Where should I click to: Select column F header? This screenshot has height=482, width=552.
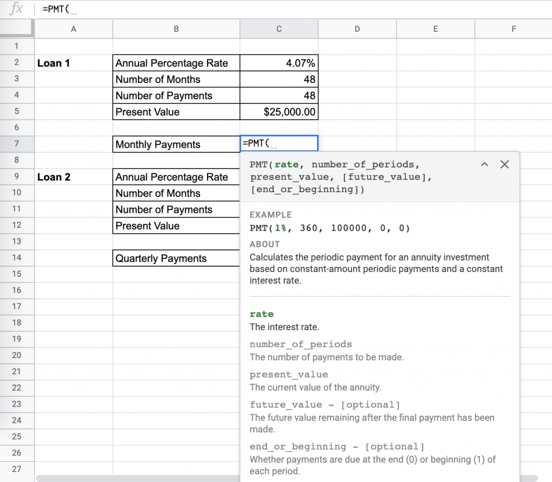pyautogui.click(x=513, y=29)
